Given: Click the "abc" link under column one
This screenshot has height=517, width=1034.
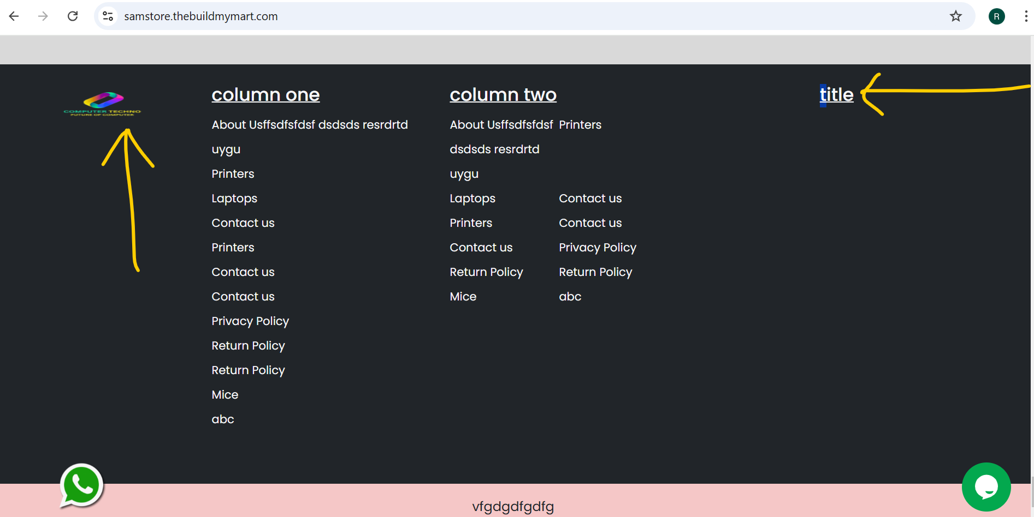Looking at the screenshot, I should click(223, 419).
